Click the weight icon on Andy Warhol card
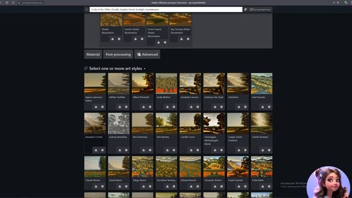Screen dimensions: 352x198 pyautogui.click(x=167, y=107)
